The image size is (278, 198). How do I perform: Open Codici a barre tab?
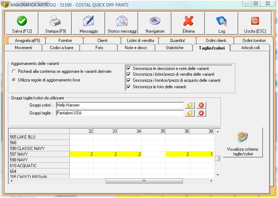point(62,48)
